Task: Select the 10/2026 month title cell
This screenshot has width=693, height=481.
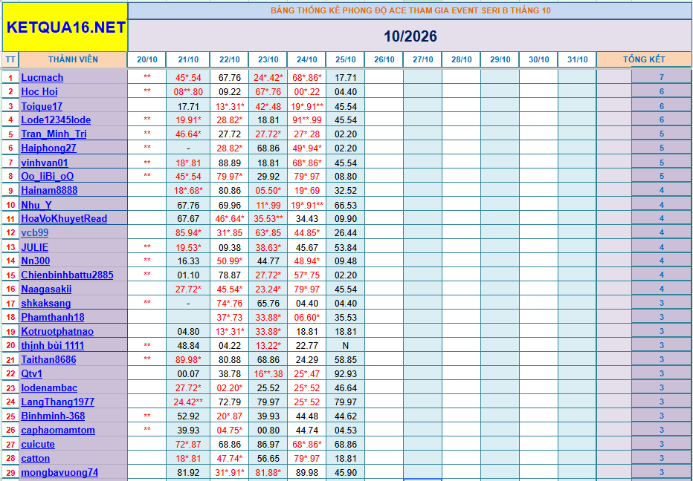Action: coord(410,36)
